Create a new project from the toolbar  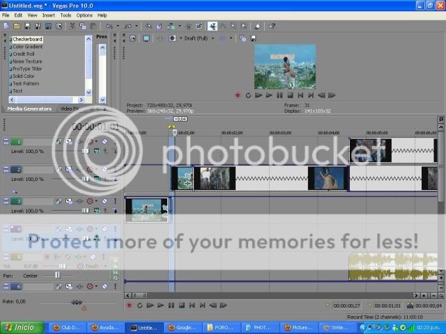click(6, 26)
